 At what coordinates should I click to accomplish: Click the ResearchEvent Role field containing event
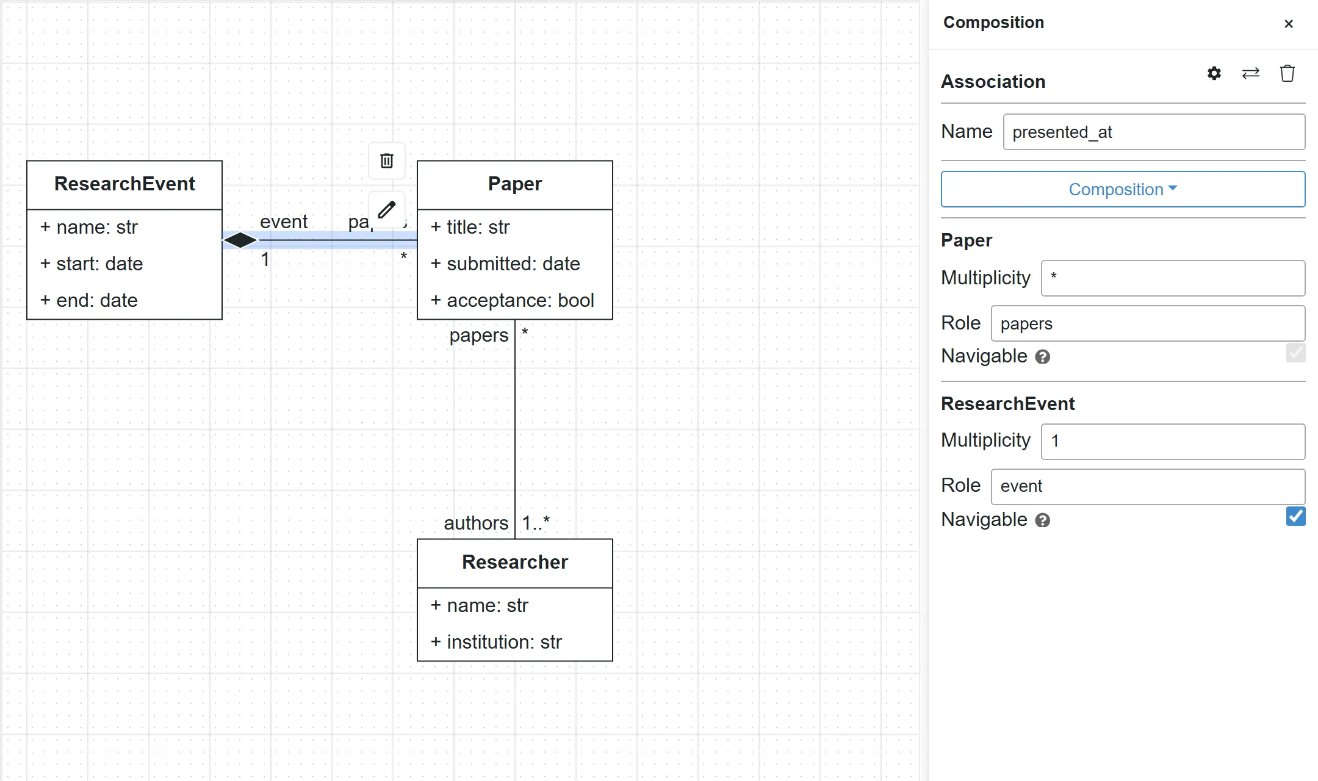1148,487
